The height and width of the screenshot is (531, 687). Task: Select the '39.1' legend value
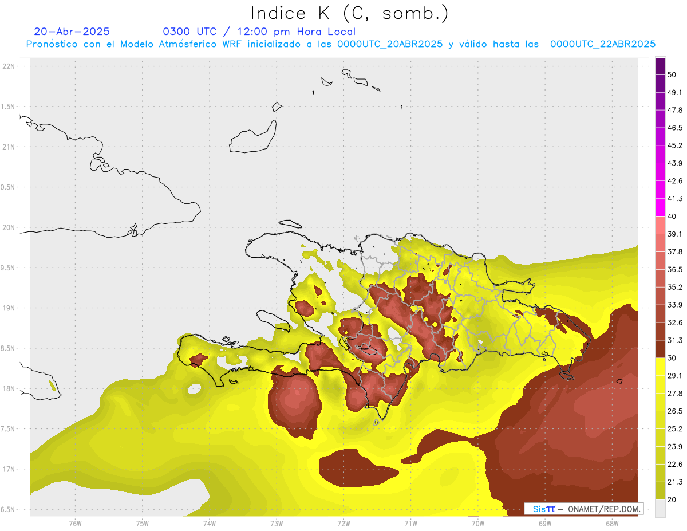[x=675, y=234]
